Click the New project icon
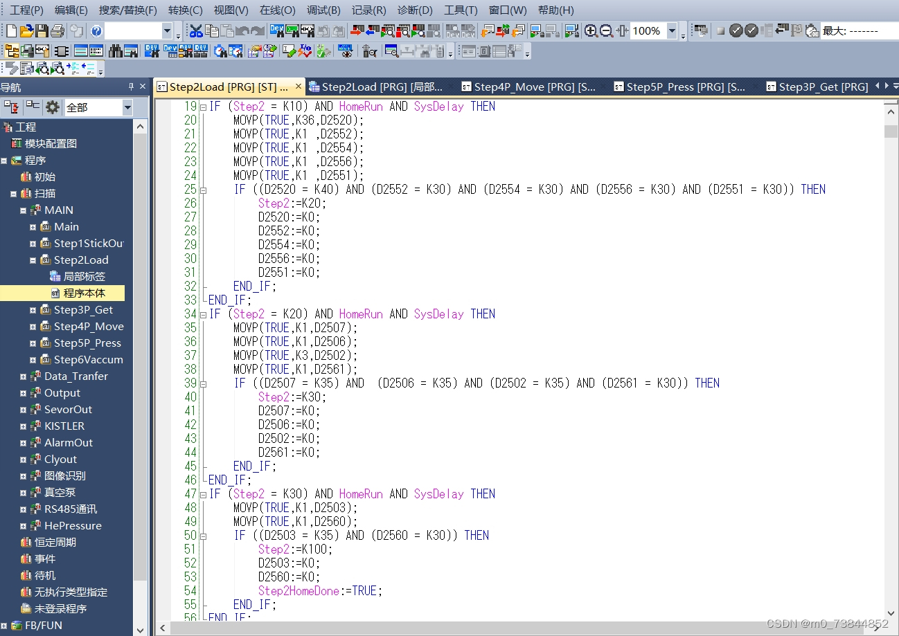 click(x=12, y=30)
